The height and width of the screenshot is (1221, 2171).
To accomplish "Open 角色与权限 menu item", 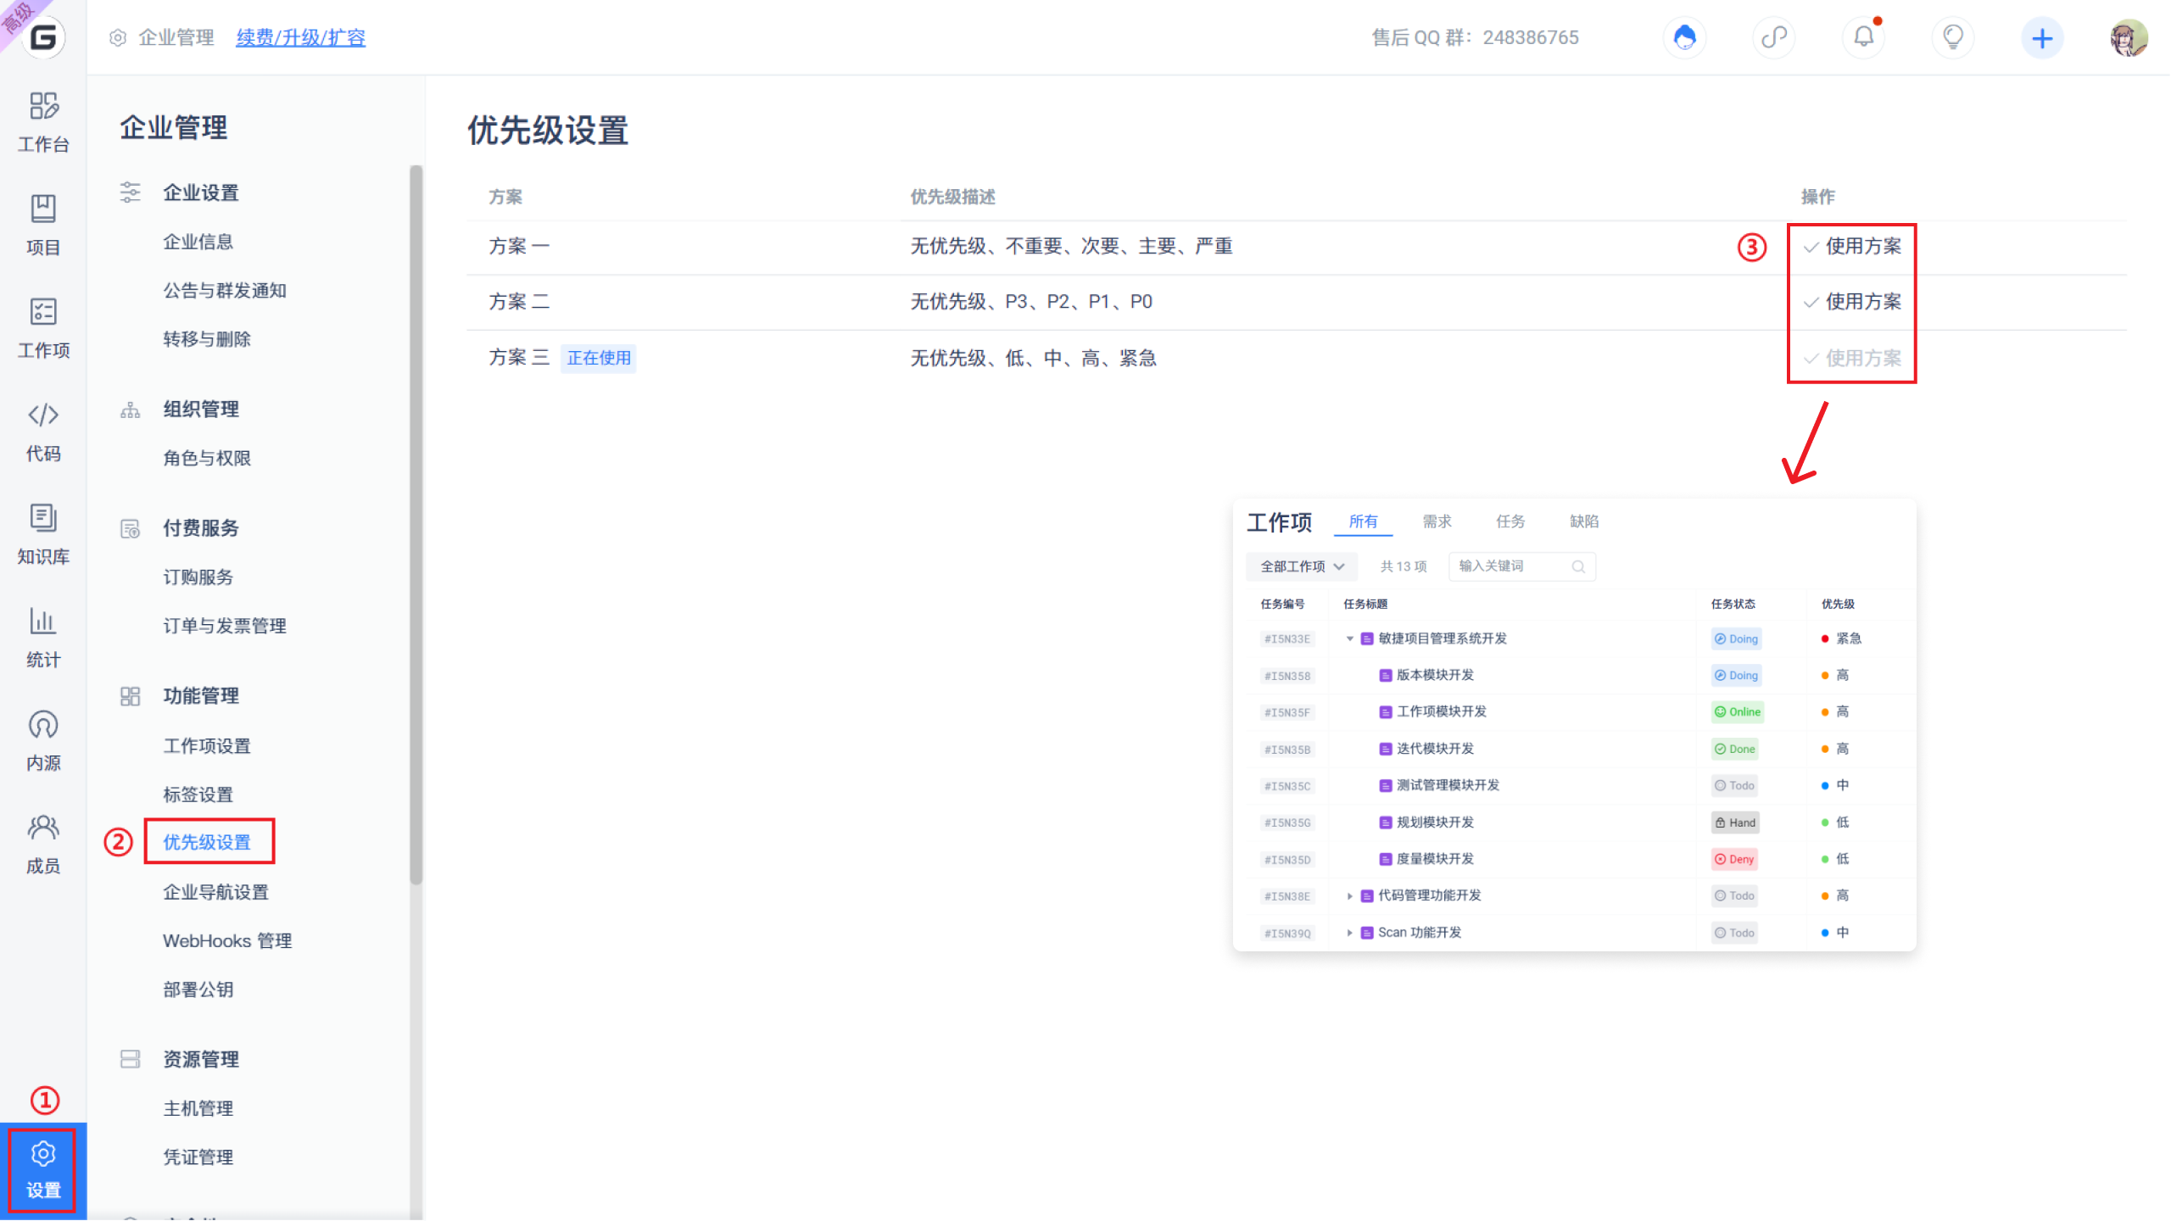I will pos(207,459).
